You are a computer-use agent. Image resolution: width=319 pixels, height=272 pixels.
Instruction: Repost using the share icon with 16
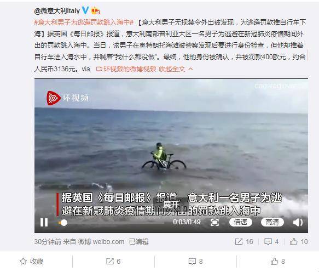(x=244, y=242)
